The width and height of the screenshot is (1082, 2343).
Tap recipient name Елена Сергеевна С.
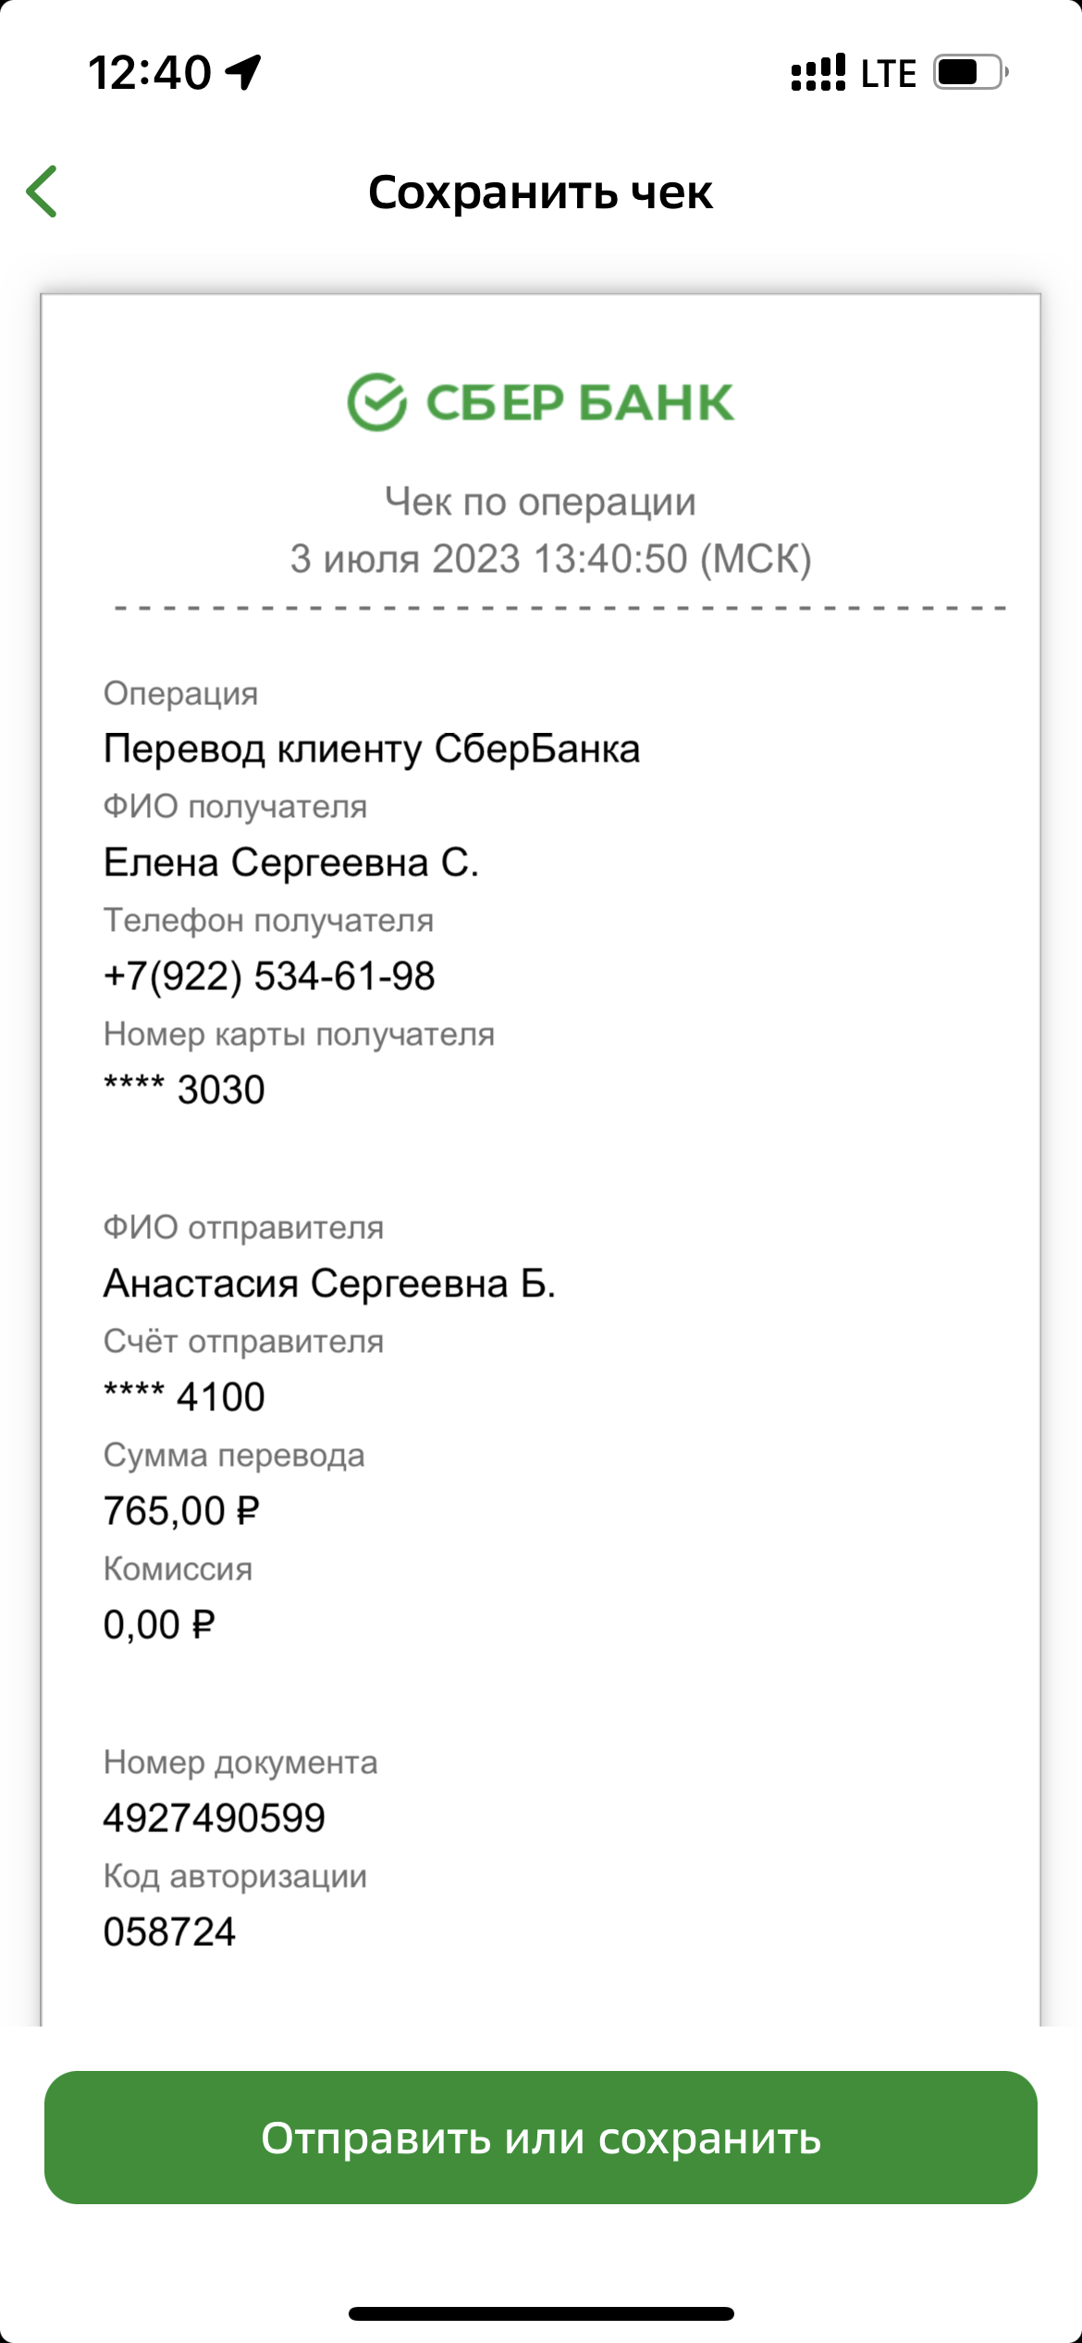coord(291,862)
